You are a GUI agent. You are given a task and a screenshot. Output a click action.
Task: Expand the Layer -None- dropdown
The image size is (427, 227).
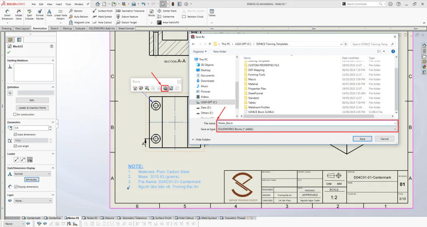(x=33, y=201)
